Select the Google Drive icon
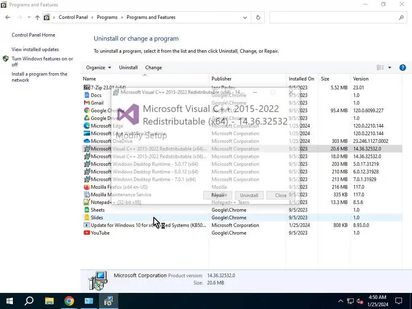 (x=87, y=118)
